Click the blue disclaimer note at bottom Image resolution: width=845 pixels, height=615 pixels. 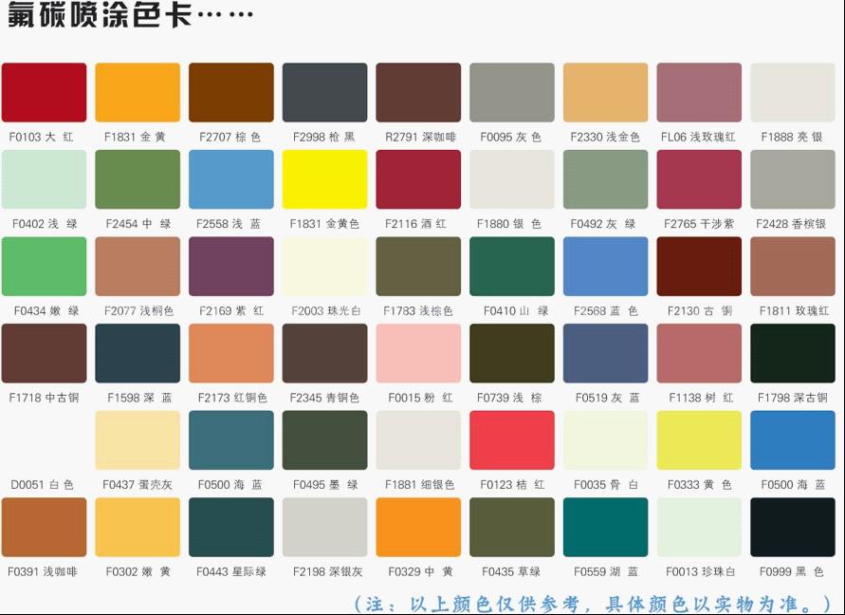point(592,603)
